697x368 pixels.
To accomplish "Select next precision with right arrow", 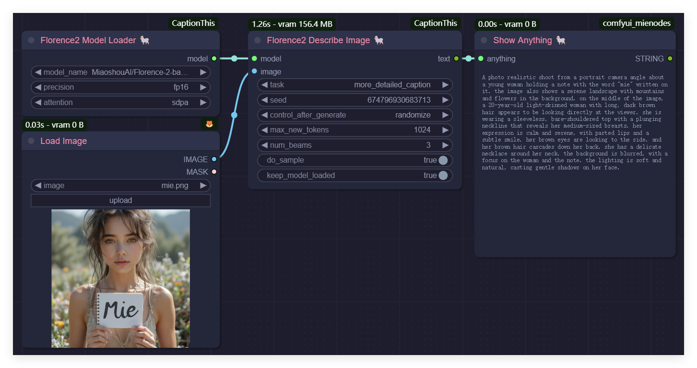I will (x=203, y=87).
